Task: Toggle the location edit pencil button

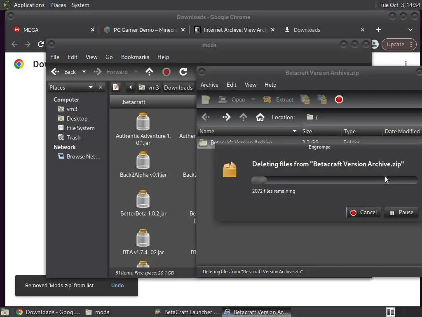Action: click(116, 88)
